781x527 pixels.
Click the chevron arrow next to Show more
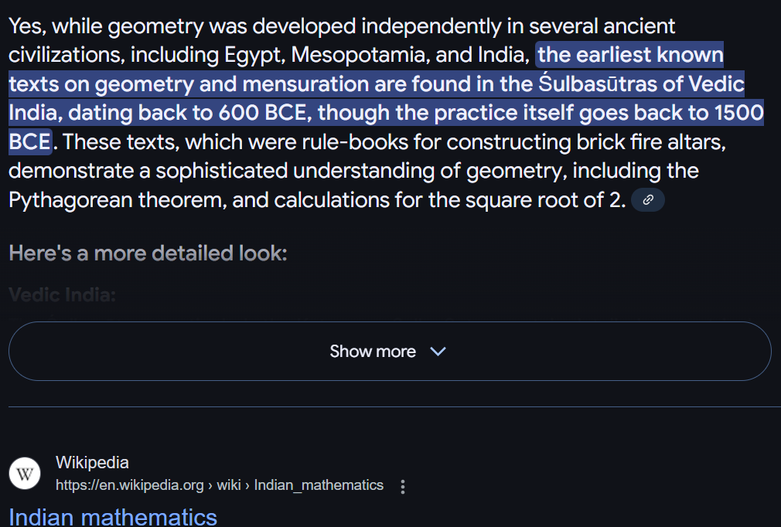438,352
